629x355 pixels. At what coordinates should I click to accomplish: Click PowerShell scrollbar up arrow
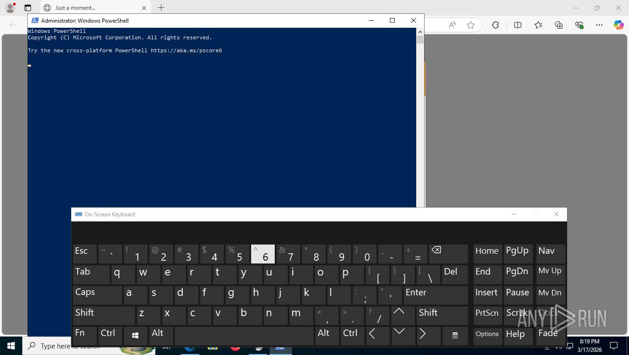point(420,31)
